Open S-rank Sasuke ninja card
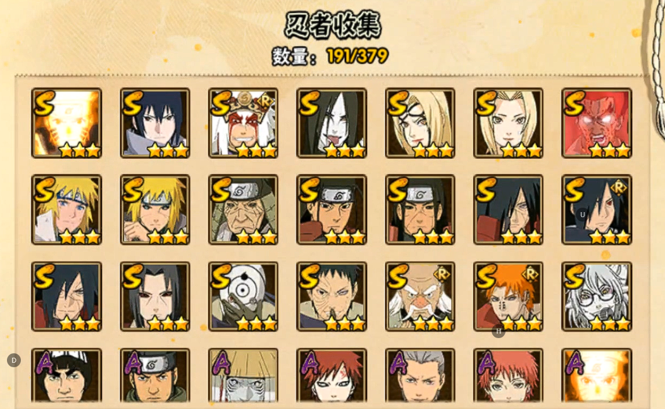 155,123
